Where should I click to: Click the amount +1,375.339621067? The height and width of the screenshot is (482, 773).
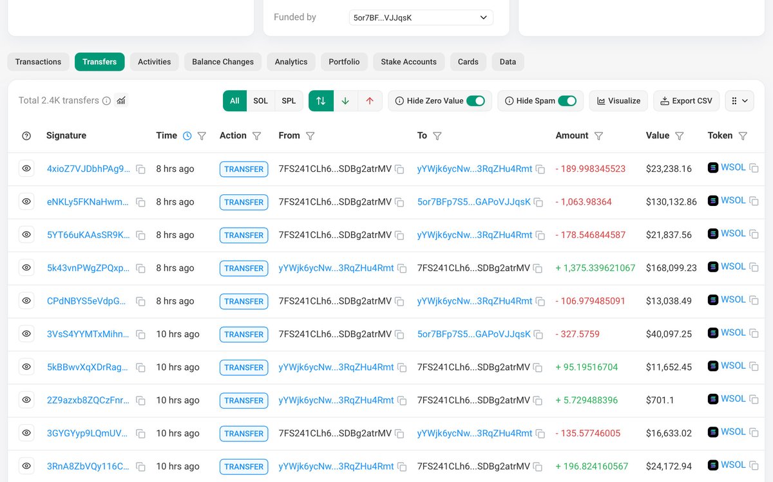pos(595,268)
